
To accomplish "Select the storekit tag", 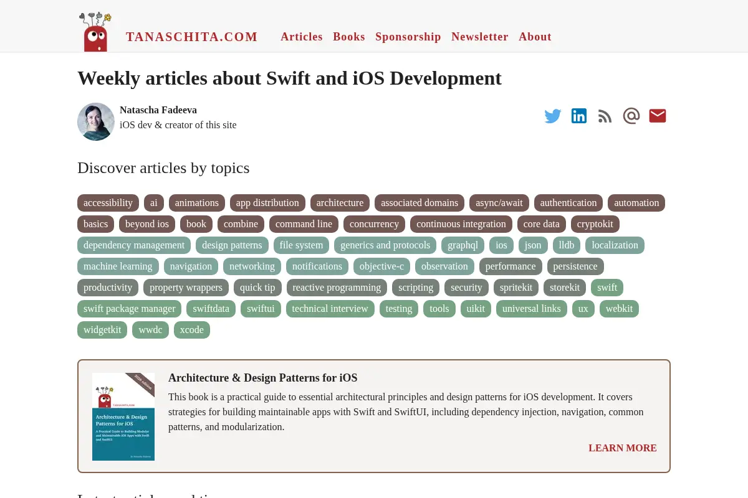I will pyautogui.click(x=565, y=288).
